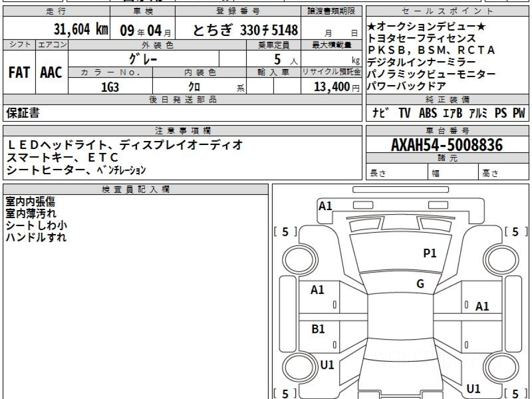This screenshot has width=532, height=399.
Task: Click the 外装色 header
Action: coord(157,45)
